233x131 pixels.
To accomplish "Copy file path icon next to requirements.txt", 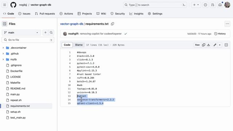I will tap(112, 24).
